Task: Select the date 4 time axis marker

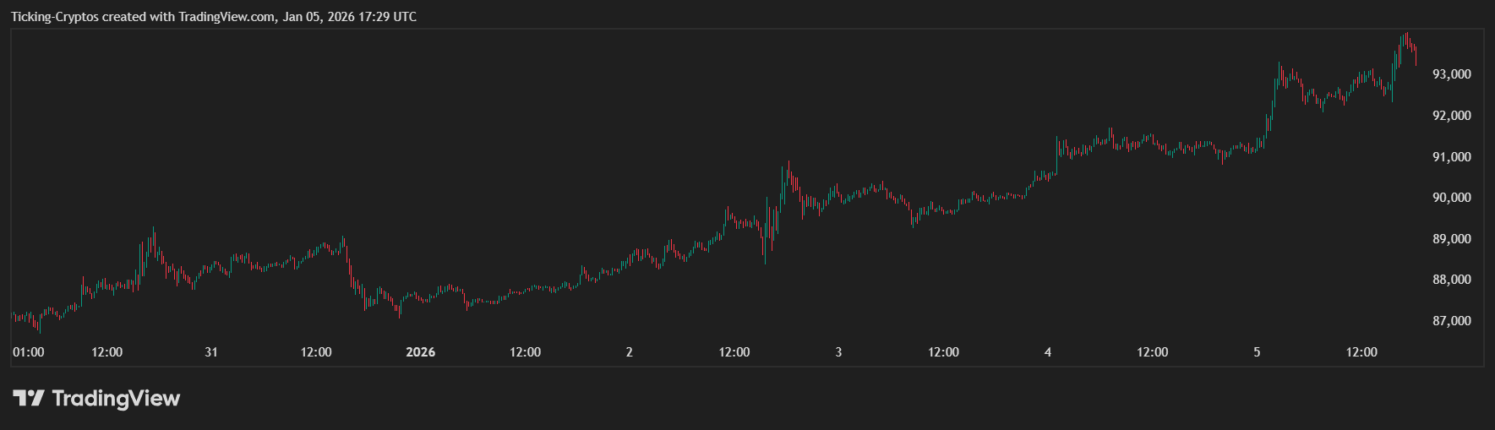Action: click(x=1048, y=352)
